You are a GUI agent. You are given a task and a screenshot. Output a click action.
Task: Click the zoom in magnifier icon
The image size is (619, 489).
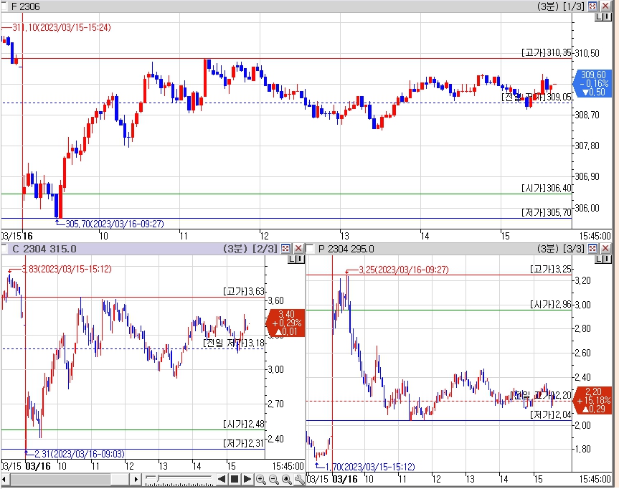pyautogui.click(x=260, y=479)
